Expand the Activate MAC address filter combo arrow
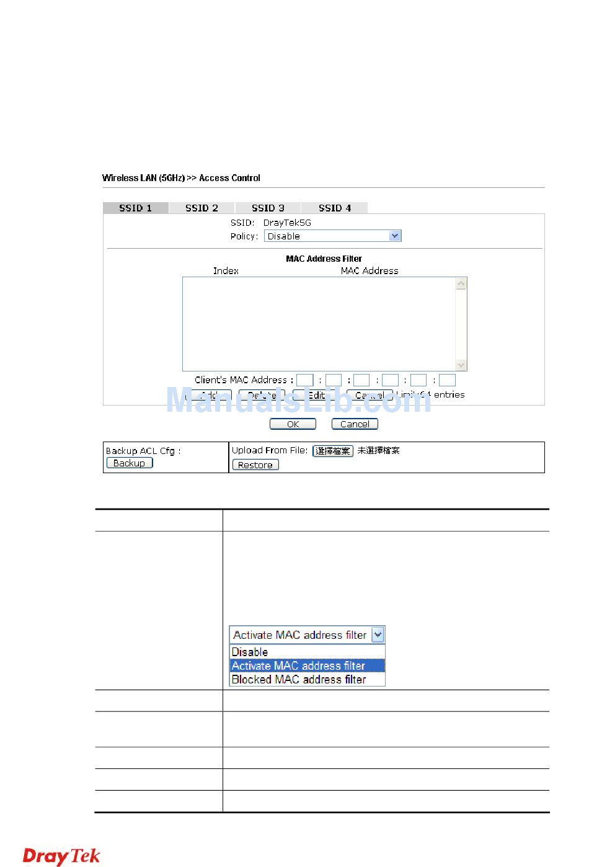The width and height of the screenshot is (589, 867). tap(378, 635)
